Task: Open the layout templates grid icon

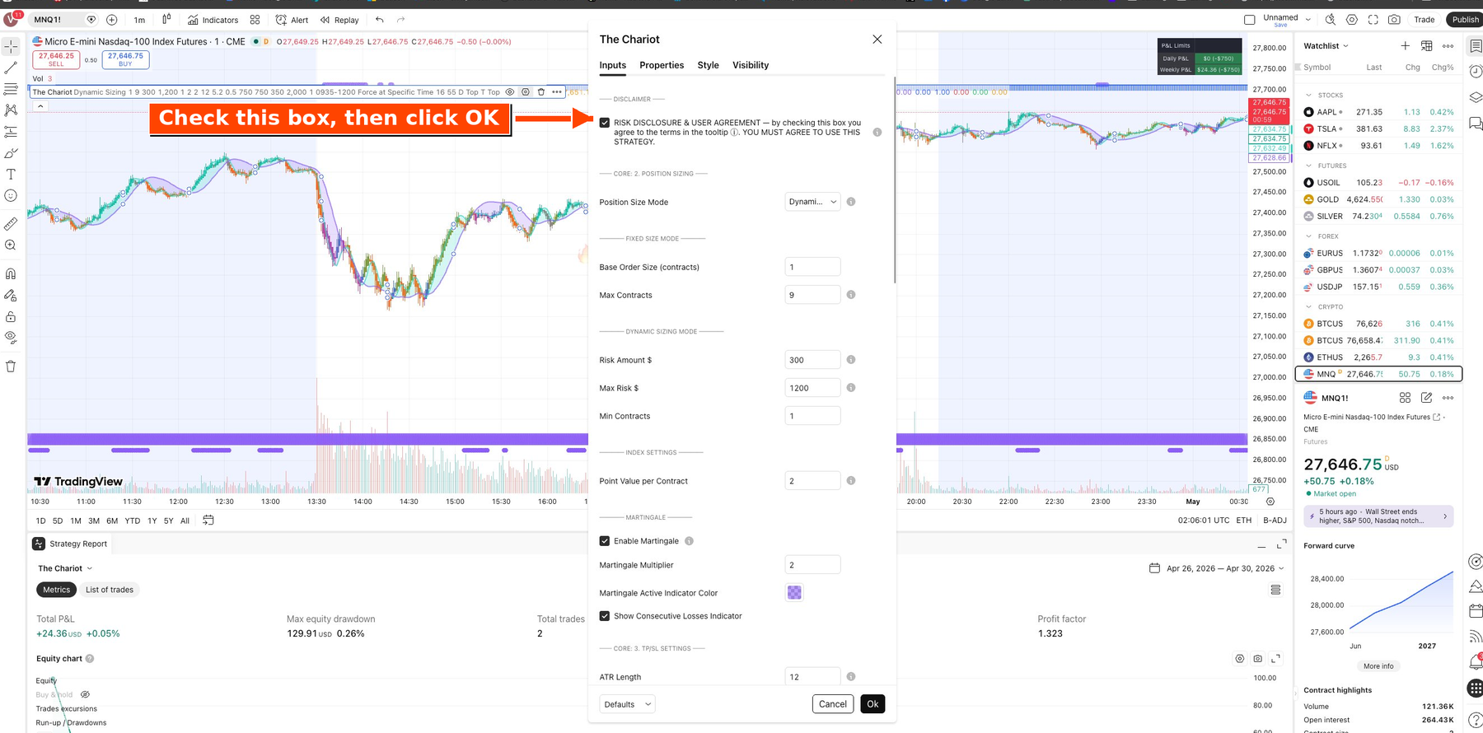Action: point(255,20)
